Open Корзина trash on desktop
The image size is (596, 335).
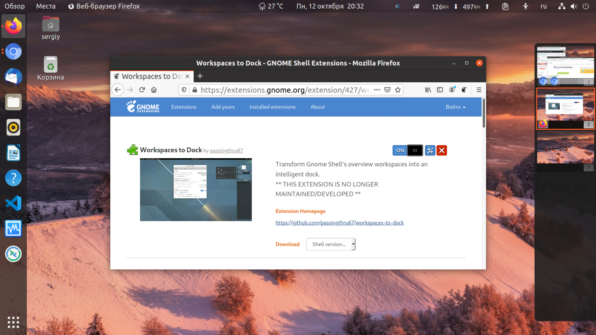[x=51, y=69]
